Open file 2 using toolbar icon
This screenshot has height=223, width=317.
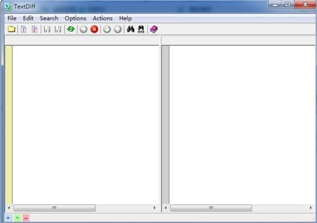coord(34,29)
